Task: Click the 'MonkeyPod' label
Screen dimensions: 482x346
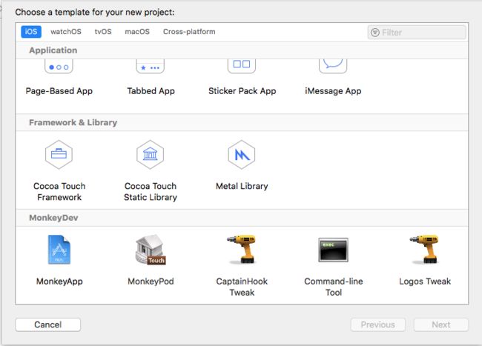Action: click(151, 282)
